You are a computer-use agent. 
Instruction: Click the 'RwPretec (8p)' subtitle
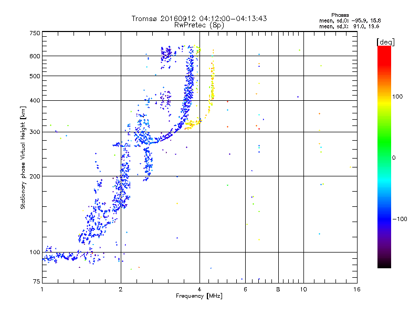pyautogui.click(x=199, y=25)
